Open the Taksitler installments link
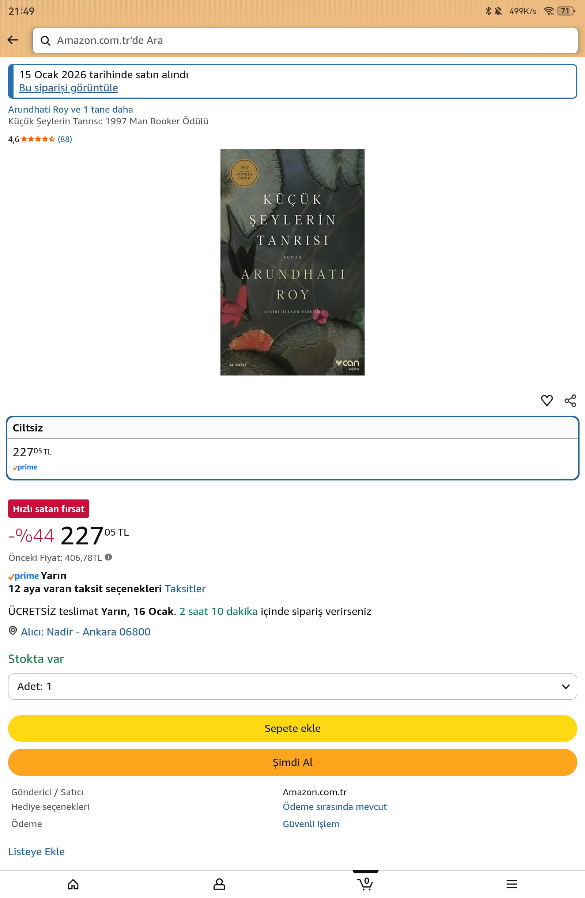 (185, 589)
